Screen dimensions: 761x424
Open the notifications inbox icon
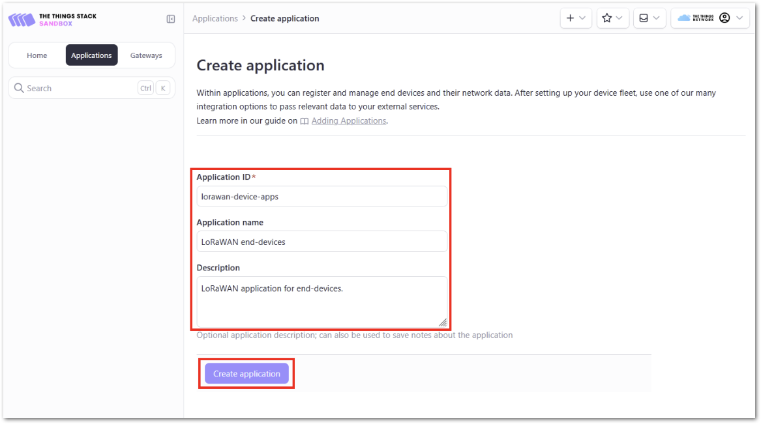645,18
